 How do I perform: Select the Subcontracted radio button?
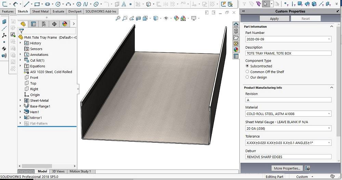[x=247, y=66]
